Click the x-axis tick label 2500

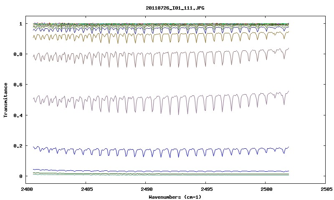click(x=266, y=189)
